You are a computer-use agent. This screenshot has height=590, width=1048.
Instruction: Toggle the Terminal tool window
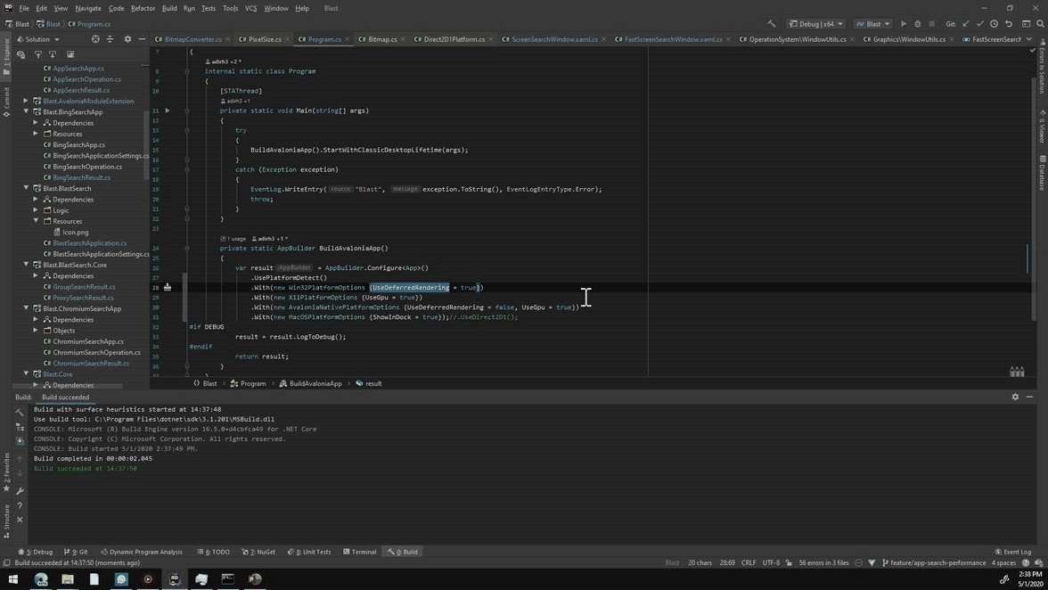361,552
